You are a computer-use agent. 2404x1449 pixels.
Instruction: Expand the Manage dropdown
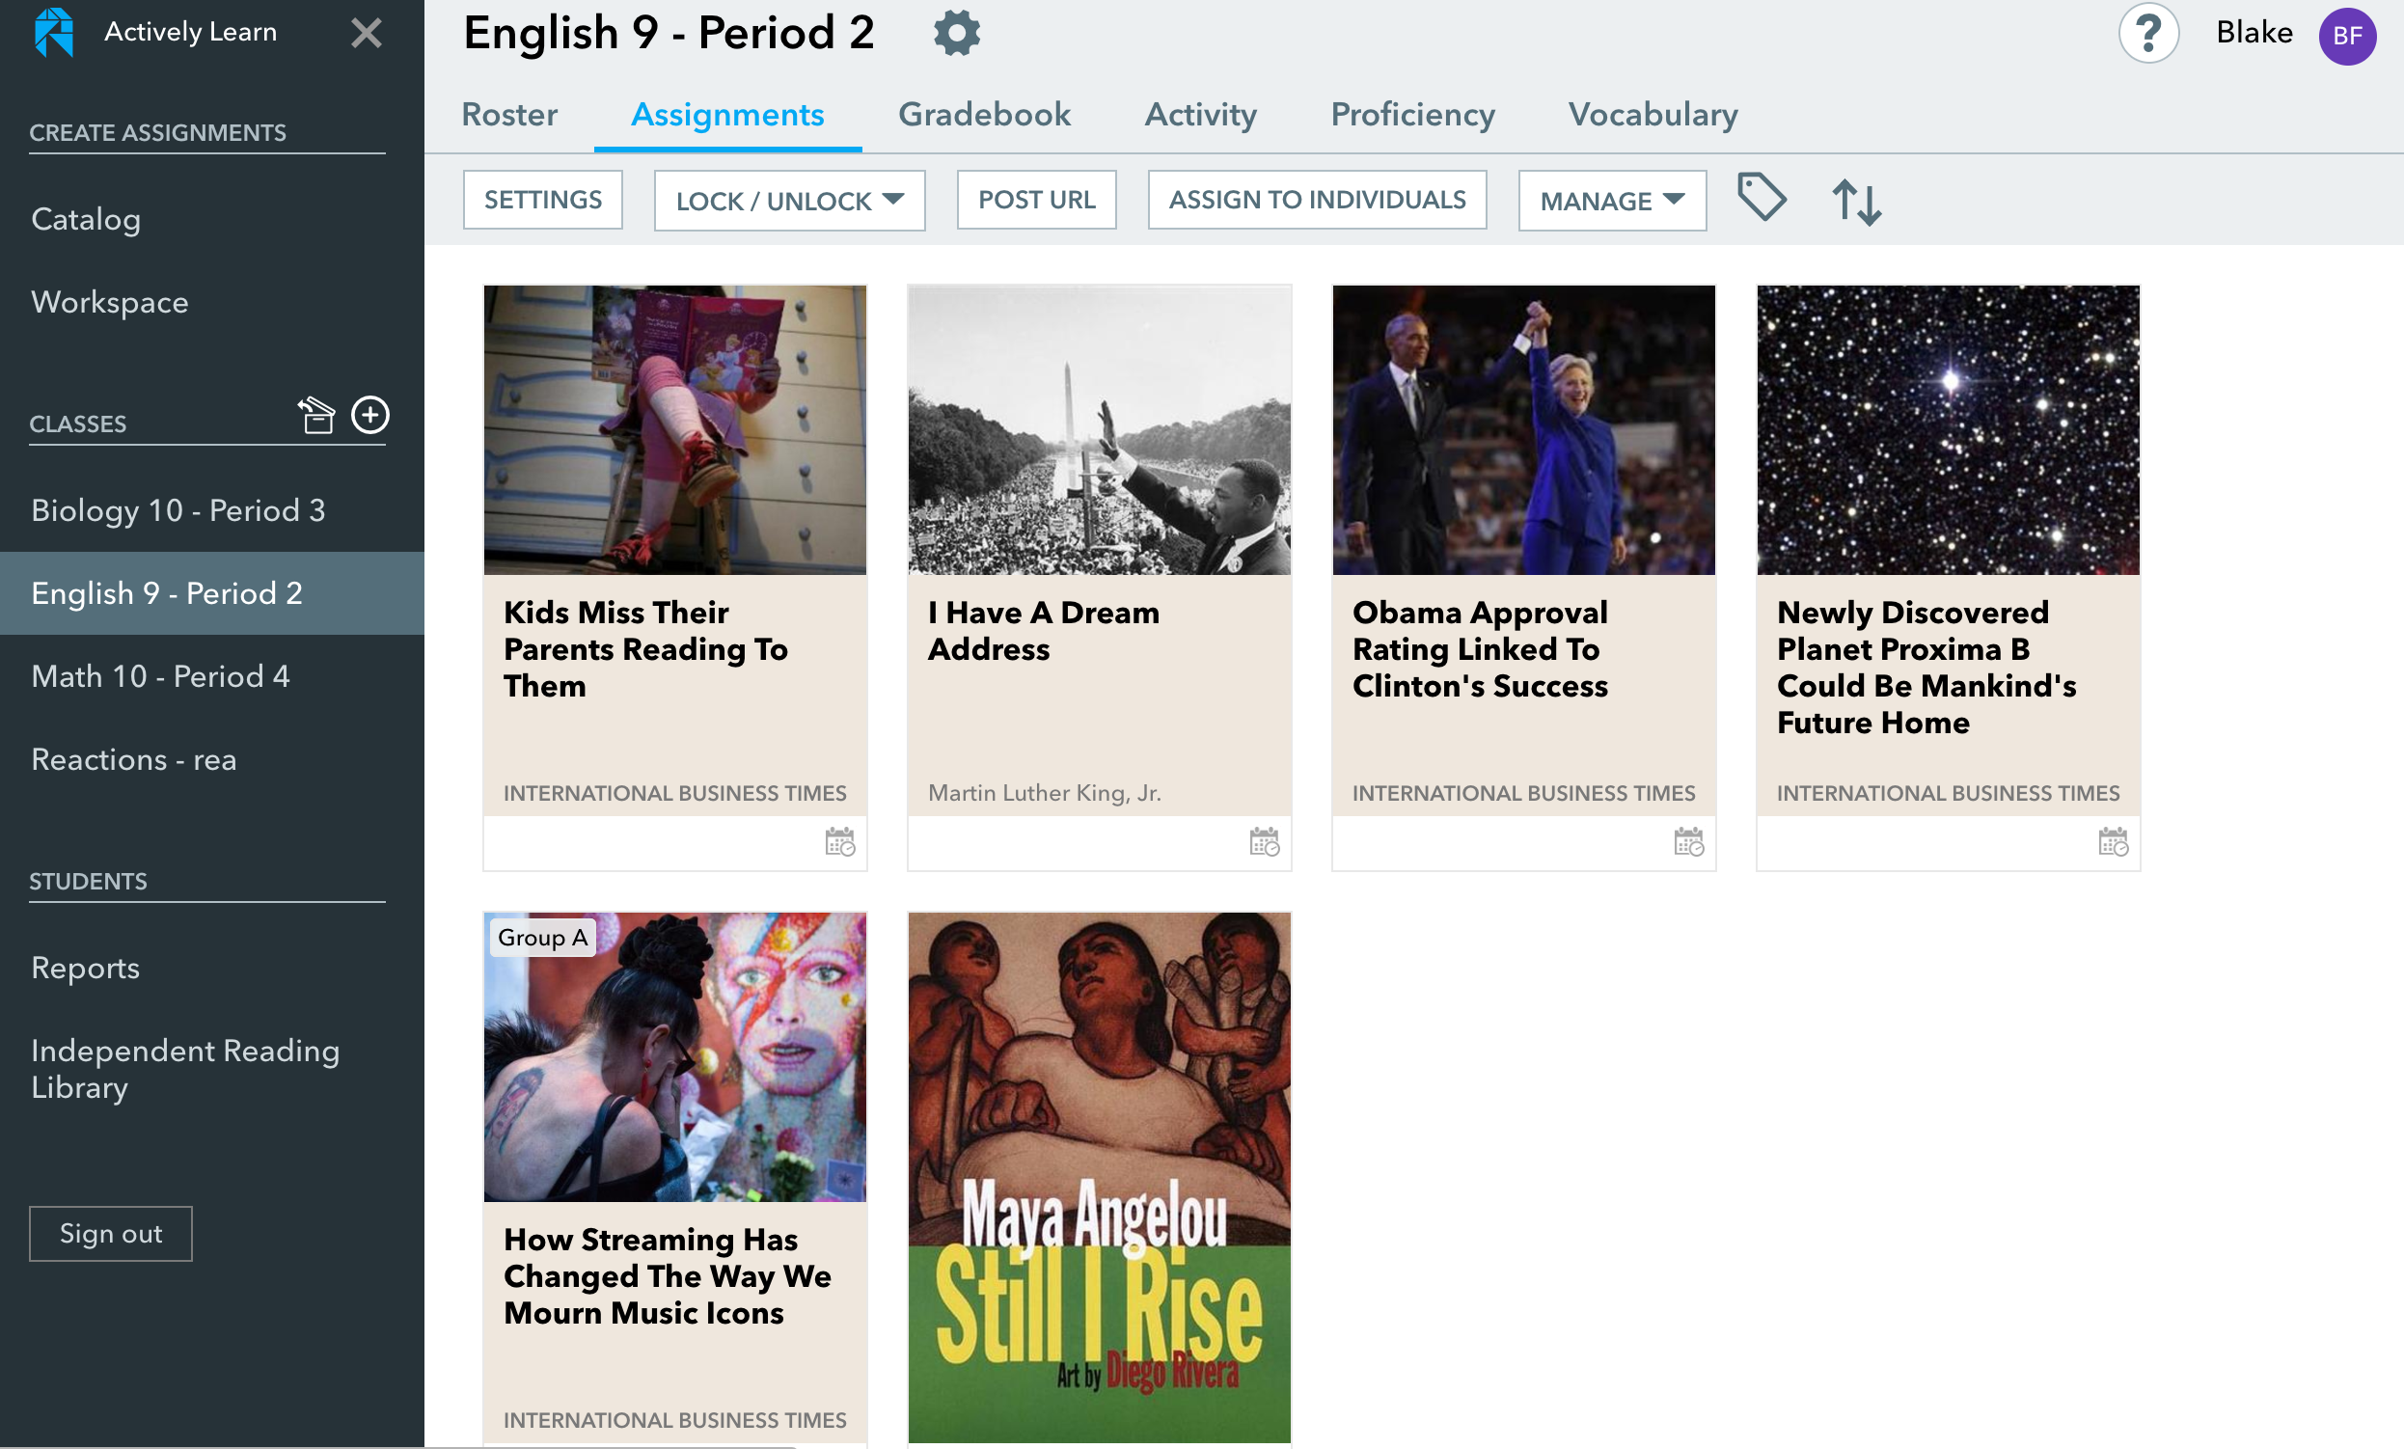(1612, 201)
